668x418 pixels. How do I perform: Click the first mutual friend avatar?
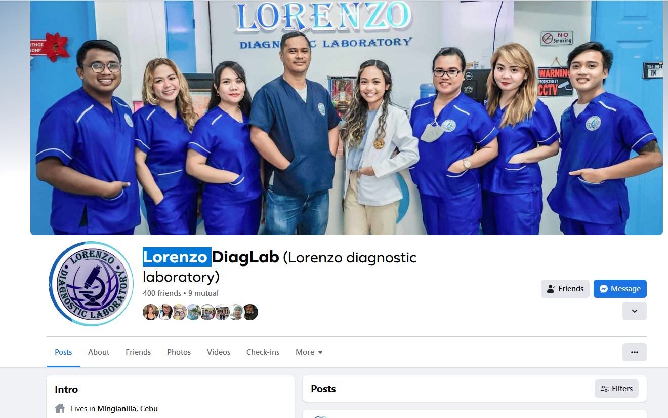tap(151, 312)
